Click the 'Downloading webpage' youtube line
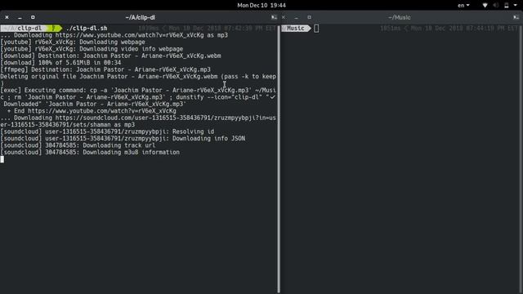Viewport: 523px width, 294px height. click(73, 42)
